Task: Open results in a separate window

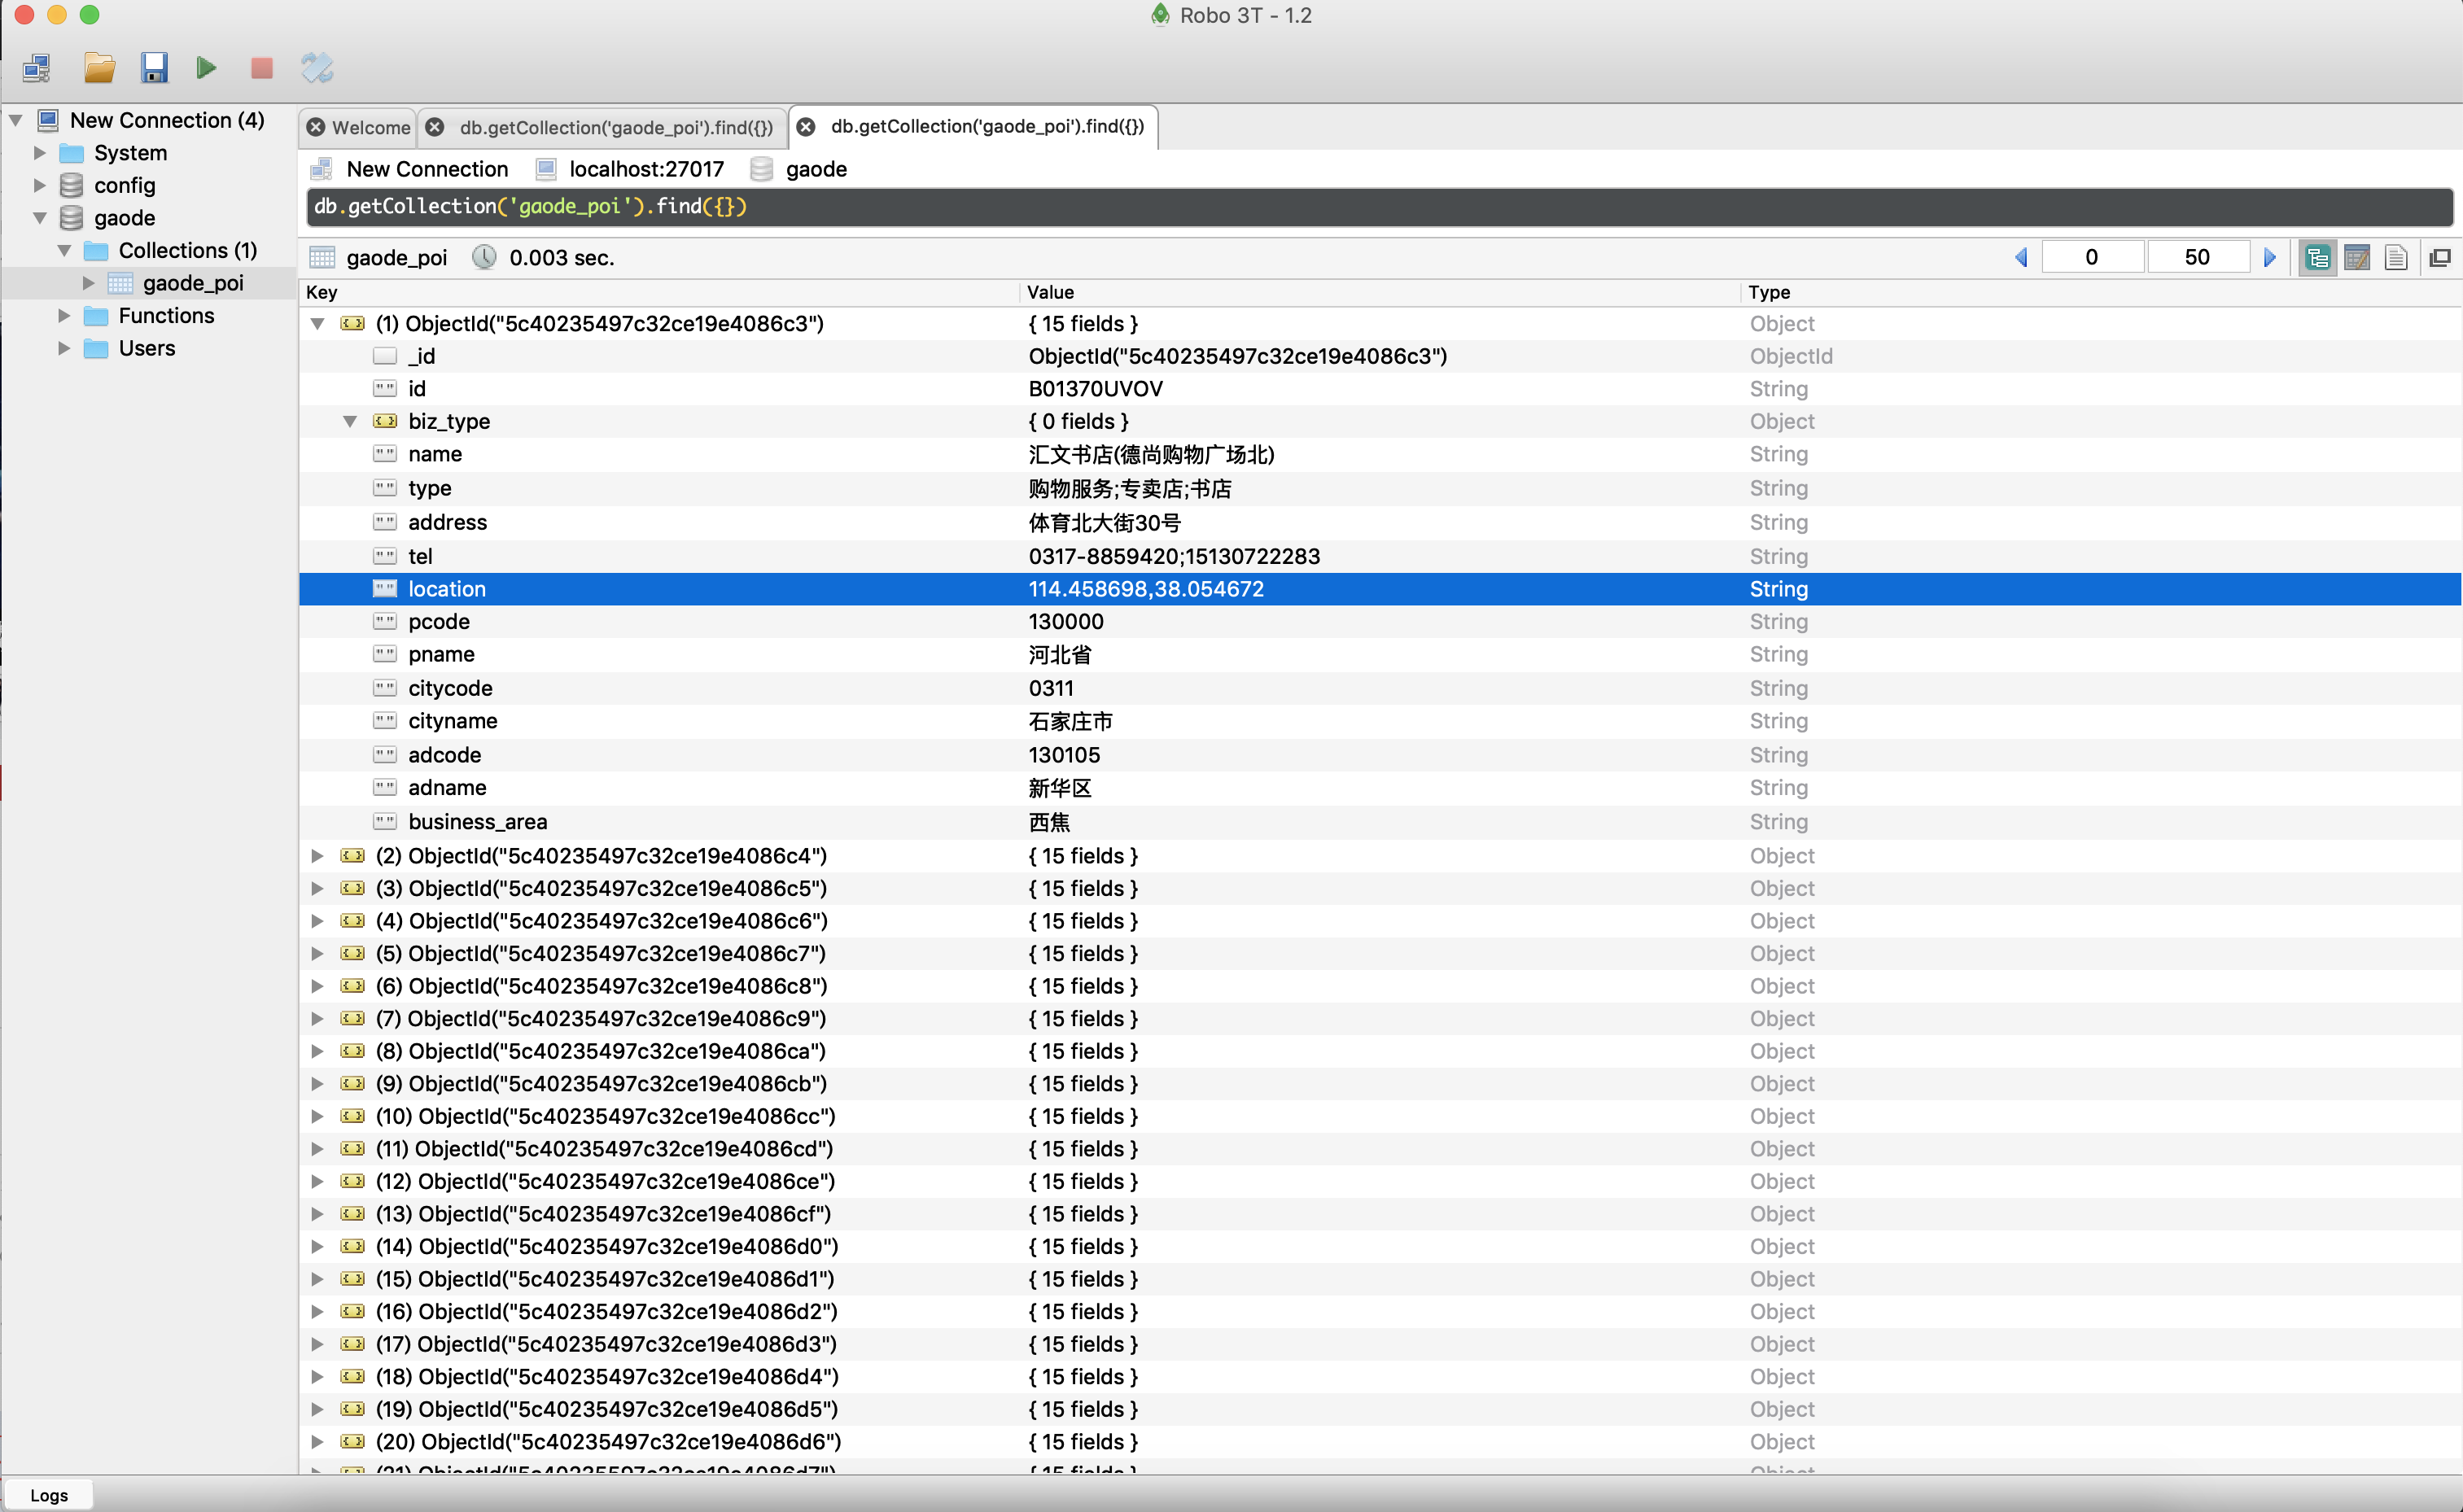Action: click(x=2440, y=258)
